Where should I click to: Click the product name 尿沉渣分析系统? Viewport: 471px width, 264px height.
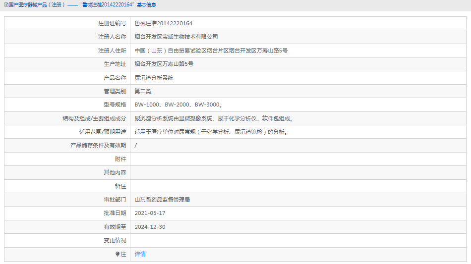coord(154,78)
